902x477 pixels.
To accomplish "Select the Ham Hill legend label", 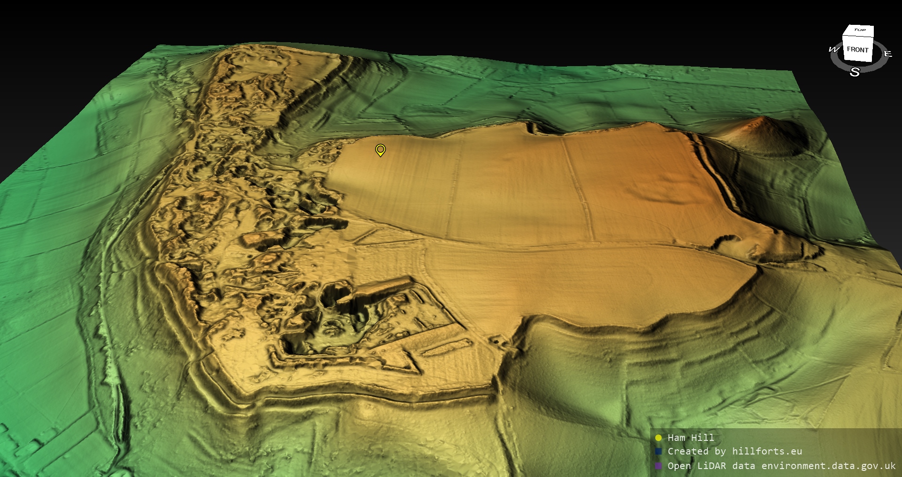I will click(691, 438).
